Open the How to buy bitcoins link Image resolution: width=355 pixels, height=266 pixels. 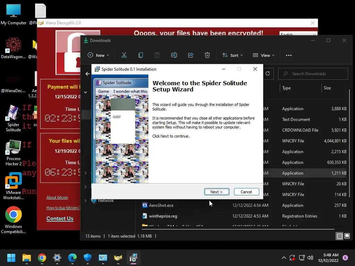tap(63, 208)
